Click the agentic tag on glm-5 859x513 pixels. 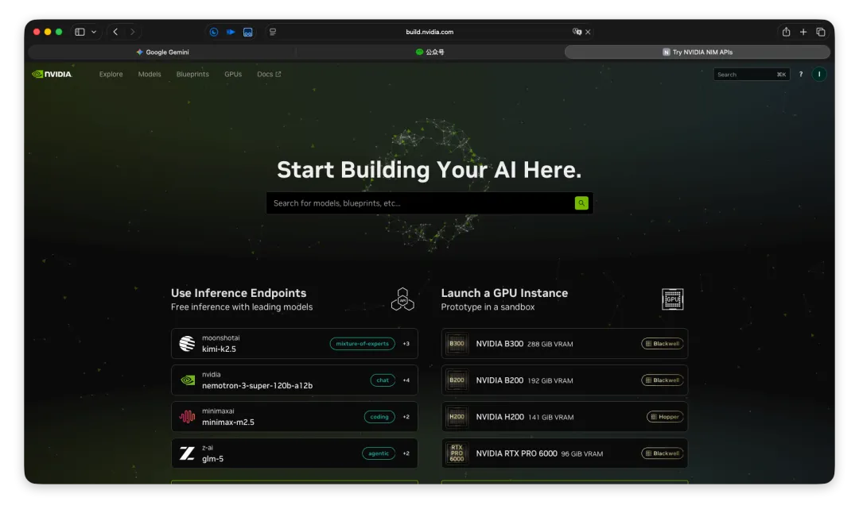[x=378, y=453]
